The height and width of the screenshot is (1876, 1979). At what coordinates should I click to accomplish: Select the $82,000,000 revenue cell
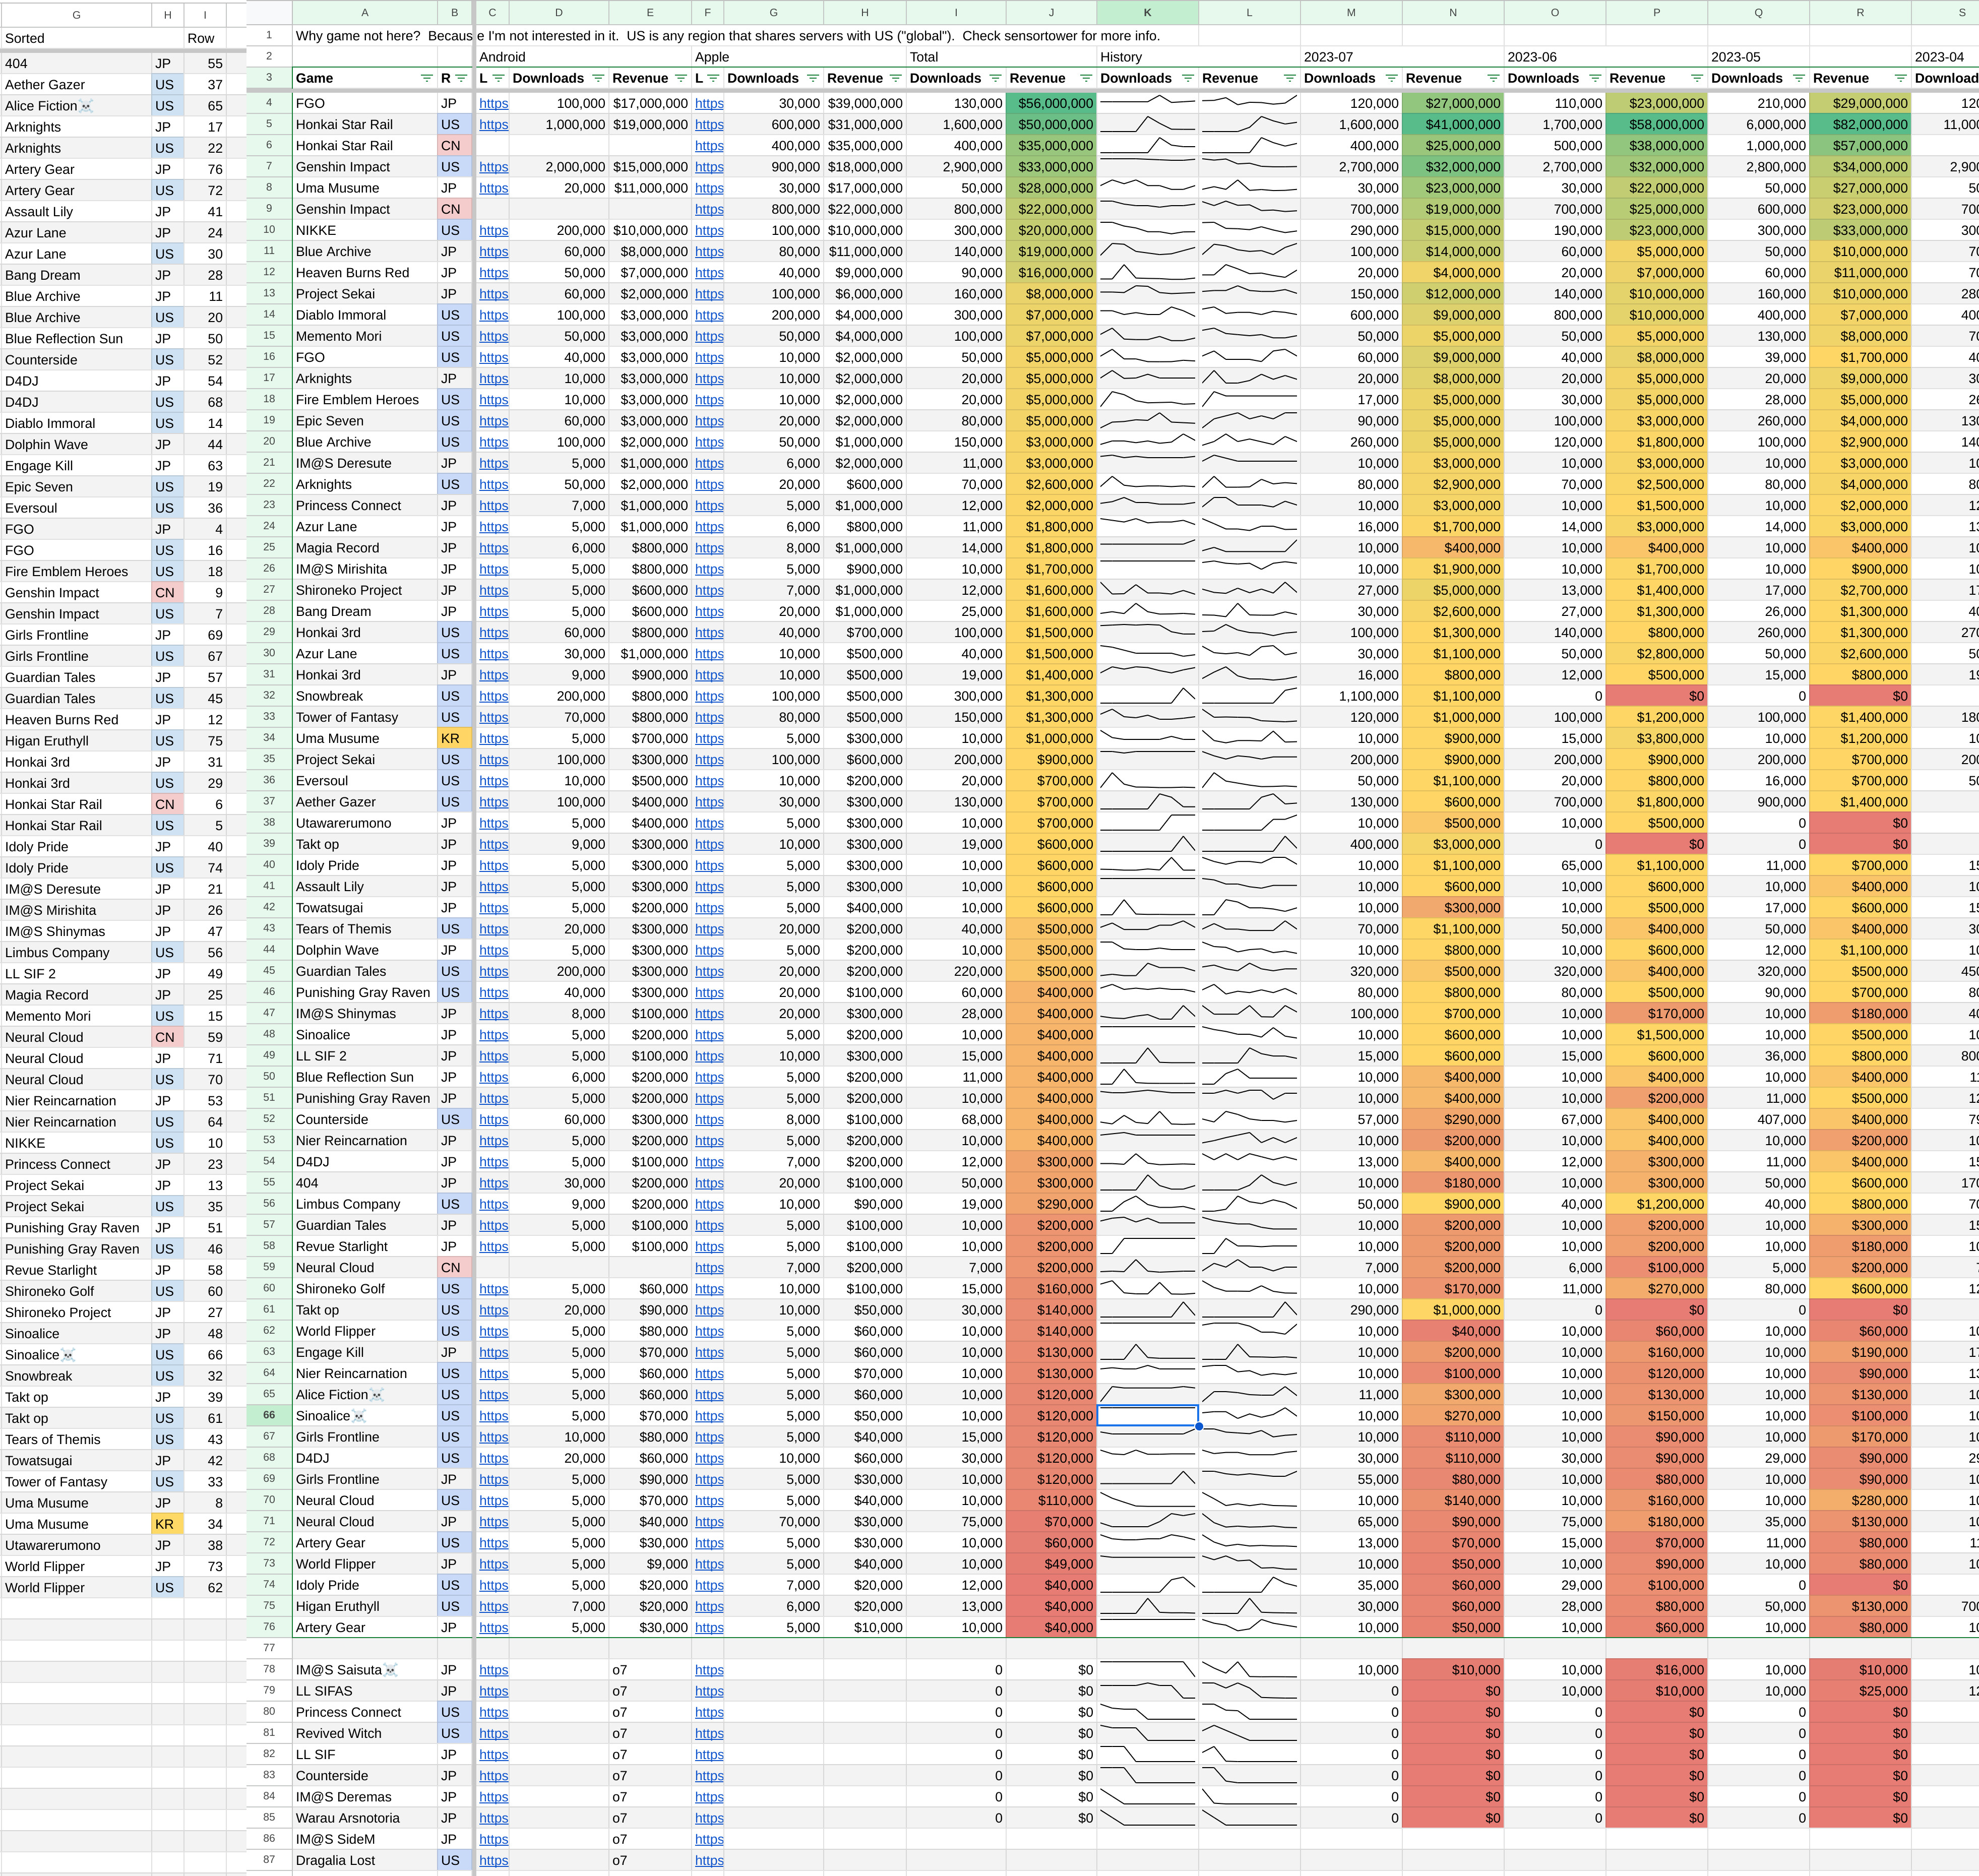click(1860, 125)
